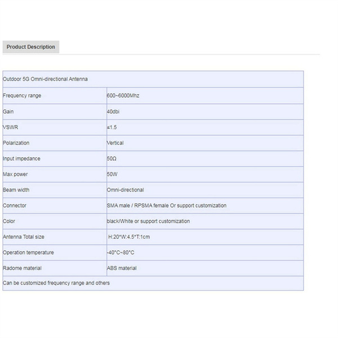Screen dimensions: 338x338
Task: Select the Antenna Total size label
Action: pos(24,237)
